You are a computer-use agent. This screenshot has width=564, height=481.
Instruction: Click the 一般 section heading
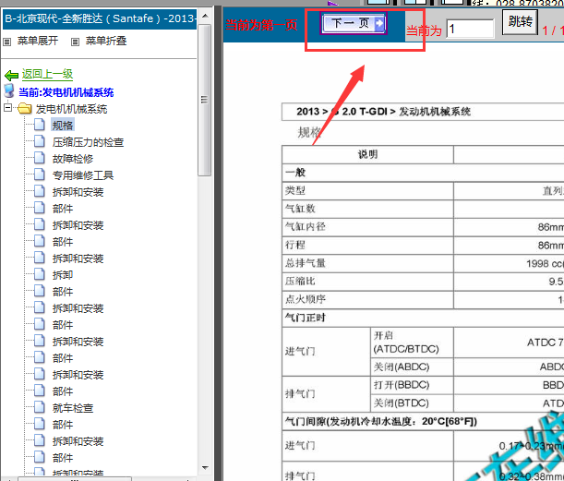coord(295,173)
